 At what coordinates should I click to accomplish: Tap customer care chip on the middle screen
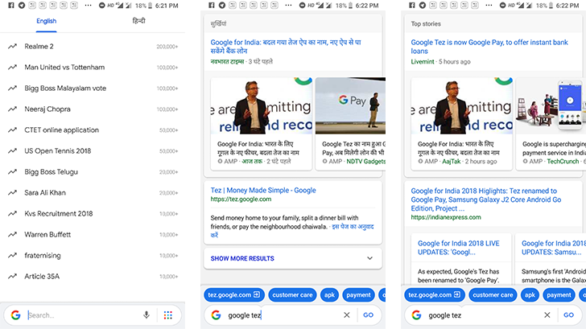[292, 294]
